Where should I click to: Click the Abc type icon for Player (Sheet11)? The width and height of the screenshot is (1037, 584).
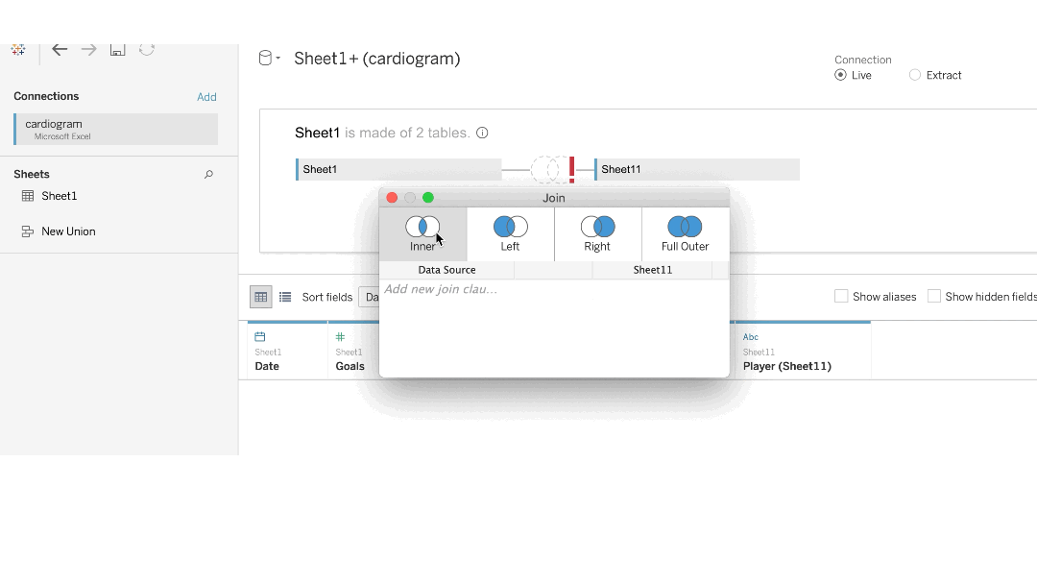click(751, 337)
